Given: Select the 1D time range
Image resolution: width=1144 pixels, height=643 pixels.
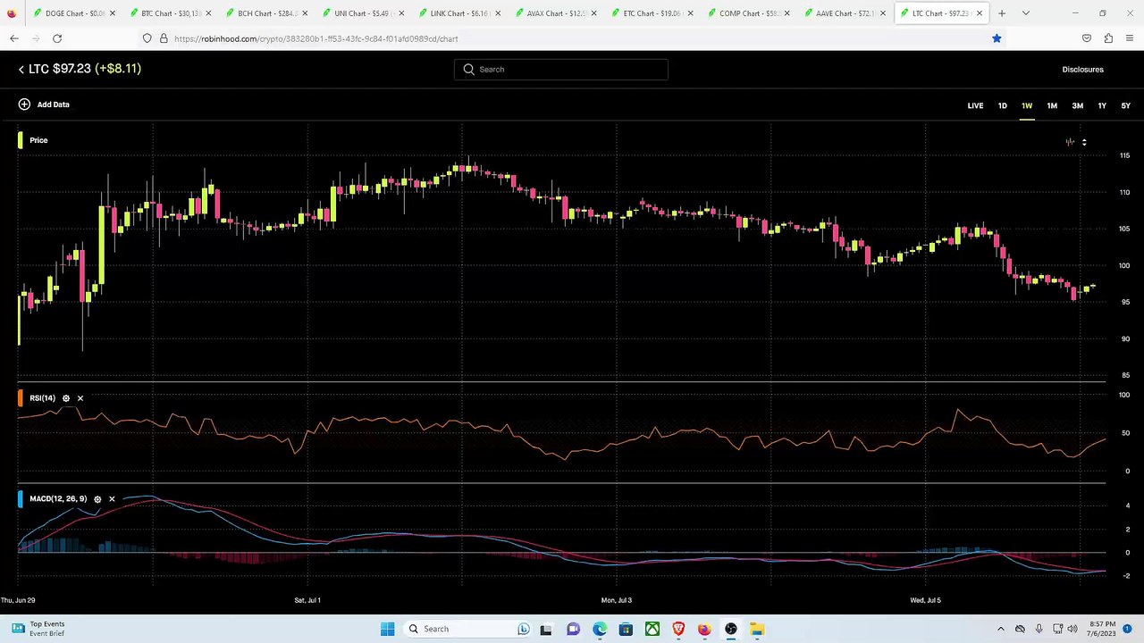Looking at the screenshot, I should tap(1002, 105).
